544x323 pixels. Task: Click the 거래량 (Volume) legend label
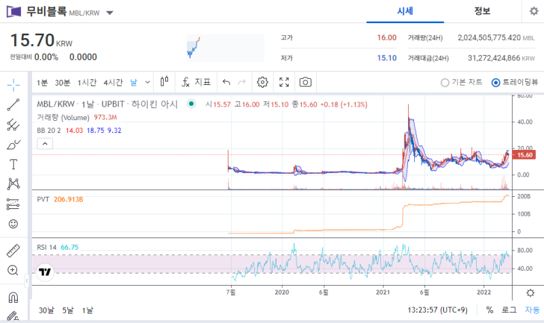[x=63, y=117]
